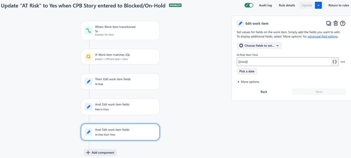Click the trigger branch icon in the When step
Screen dimensions: 351x158
[88, 30]
